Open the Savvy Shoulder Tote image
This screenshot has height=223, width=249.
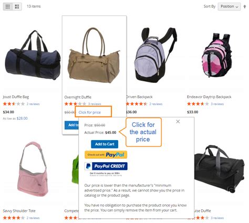pos(33,169)
